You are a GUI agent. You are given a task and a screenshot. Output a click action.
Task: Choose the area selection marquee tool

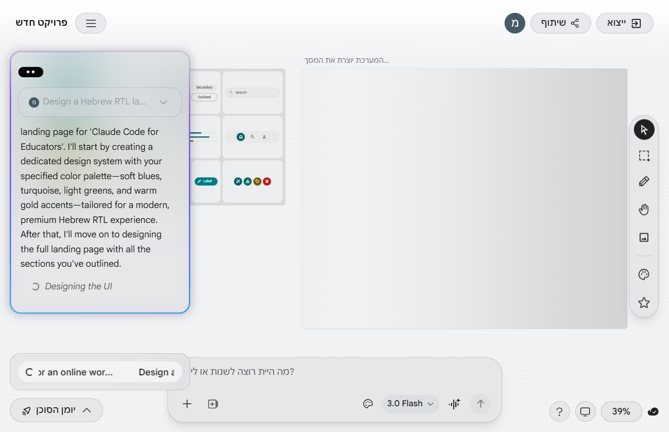[644, 156]
